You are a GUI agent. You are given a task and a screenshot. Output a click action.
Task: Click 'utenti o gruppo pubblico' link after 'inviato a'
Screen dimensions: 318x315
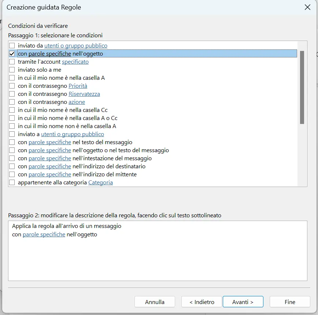pyautogui.click(x=72, y=134)
